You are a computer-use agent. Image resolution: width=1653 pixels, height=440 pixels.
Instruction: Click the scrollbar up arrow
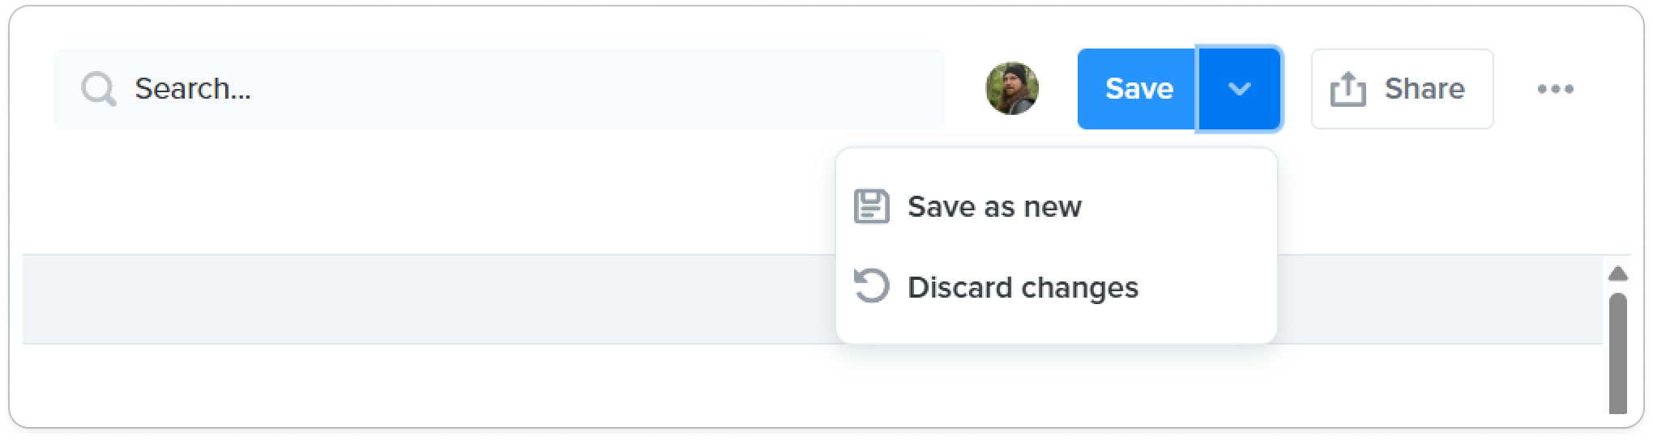coord(1618,273)
